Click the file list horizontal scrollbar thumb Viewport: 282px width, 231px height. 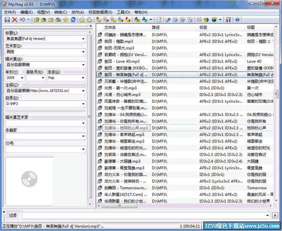120,206
